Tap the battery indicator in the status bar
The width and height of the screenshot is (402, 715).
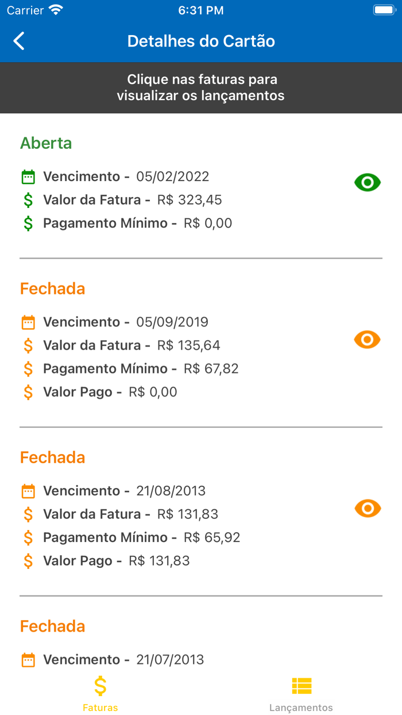(381, 9)
